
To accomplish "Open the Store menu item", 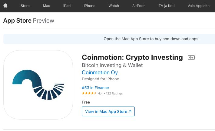I will [x=25, y=6].
